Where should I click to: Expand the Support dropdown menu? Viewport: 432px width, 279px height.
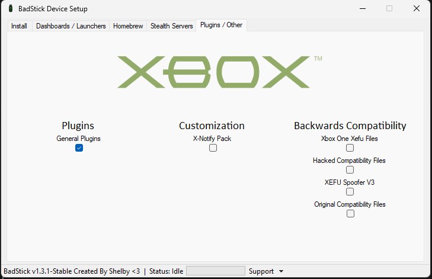[261, 271]
